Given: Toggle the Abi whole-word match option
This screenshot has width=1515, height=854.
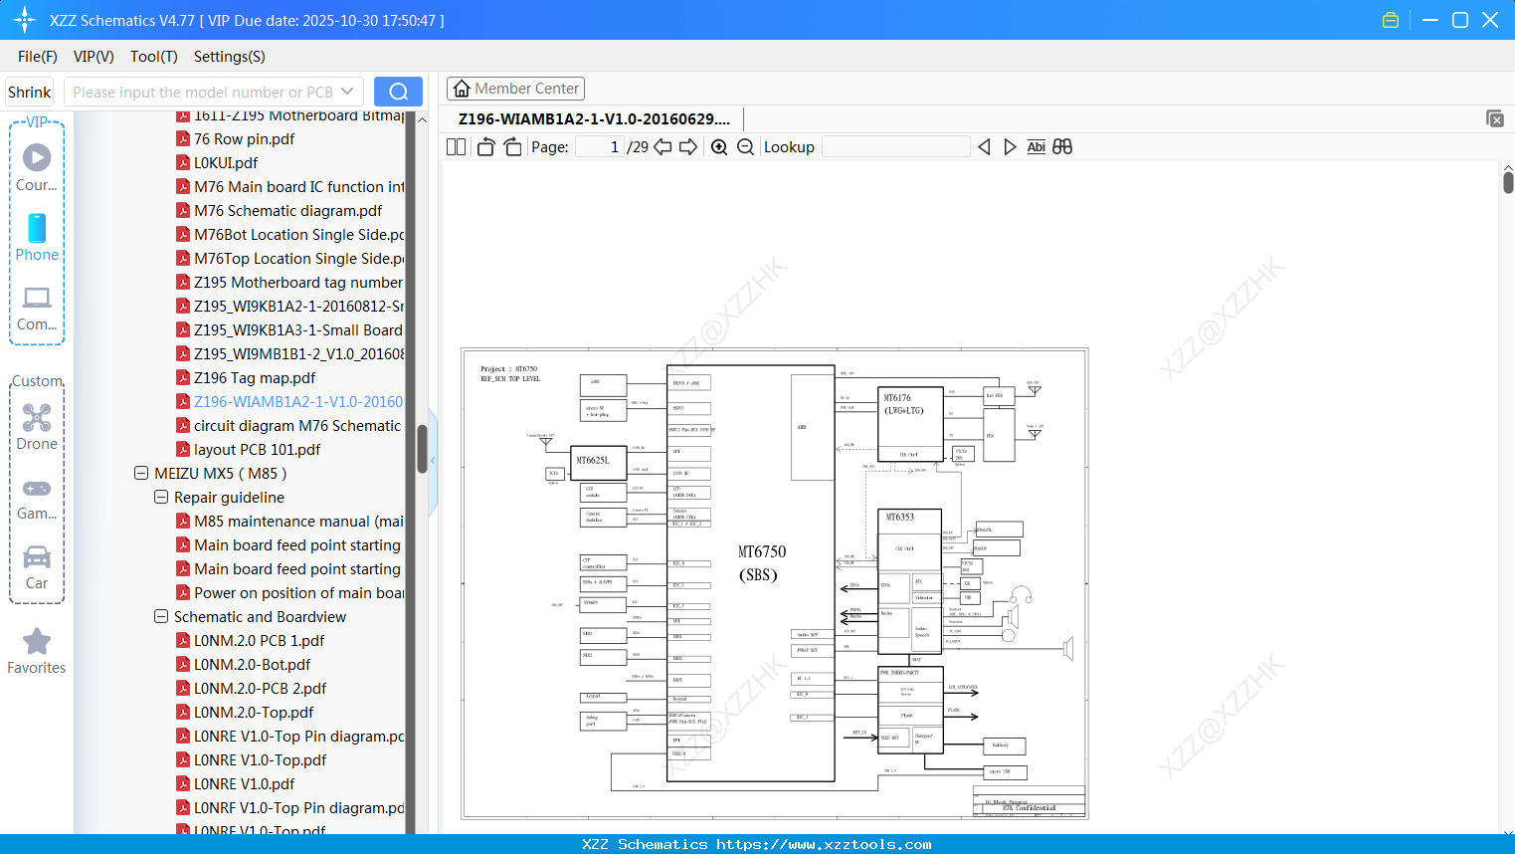Looking at the screenshot, I should click(x=1036, y=147).
